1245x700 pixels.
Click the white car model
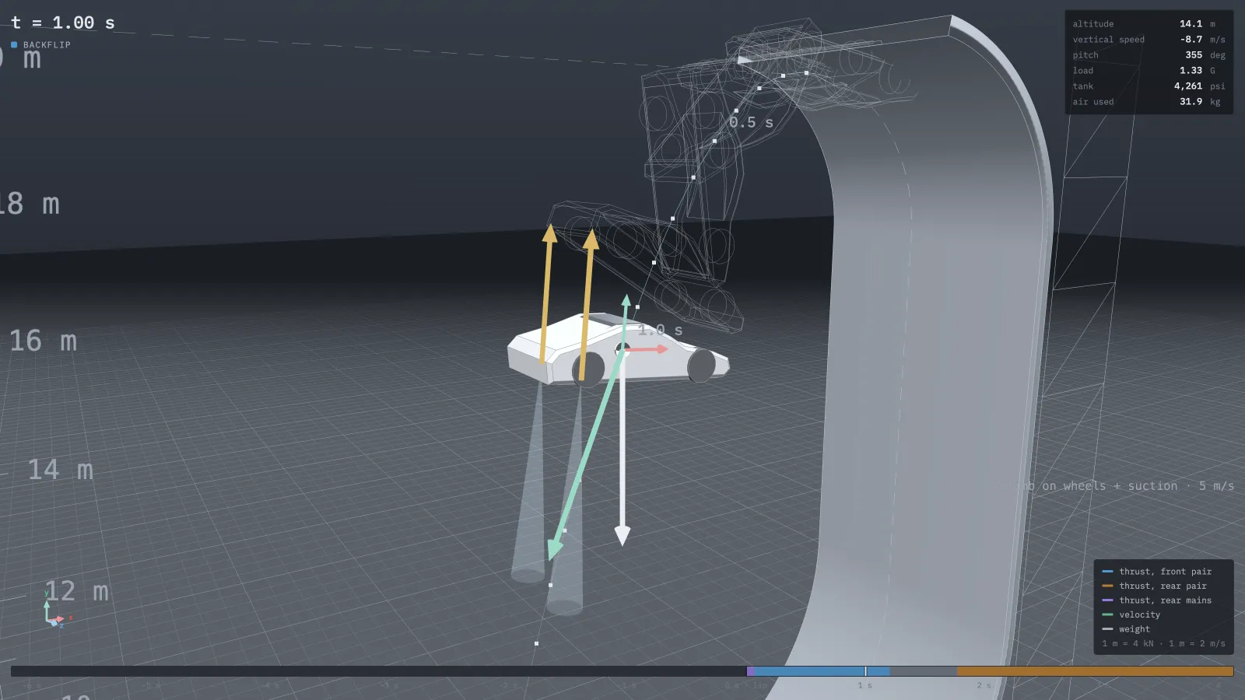(617, 350)
